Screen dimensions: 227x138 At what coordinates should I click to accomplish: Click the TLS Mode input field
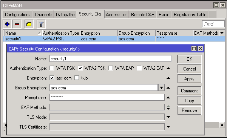pyautogui.click(x=107, y=117)
